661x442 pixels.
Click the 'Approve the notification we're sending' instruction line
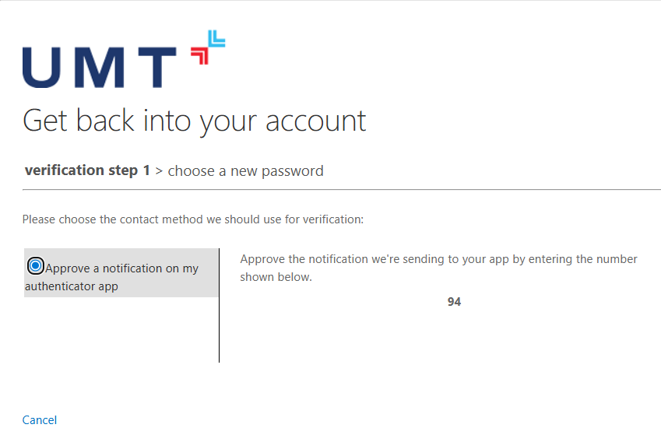pyautogui.click(x=438, y=259)
